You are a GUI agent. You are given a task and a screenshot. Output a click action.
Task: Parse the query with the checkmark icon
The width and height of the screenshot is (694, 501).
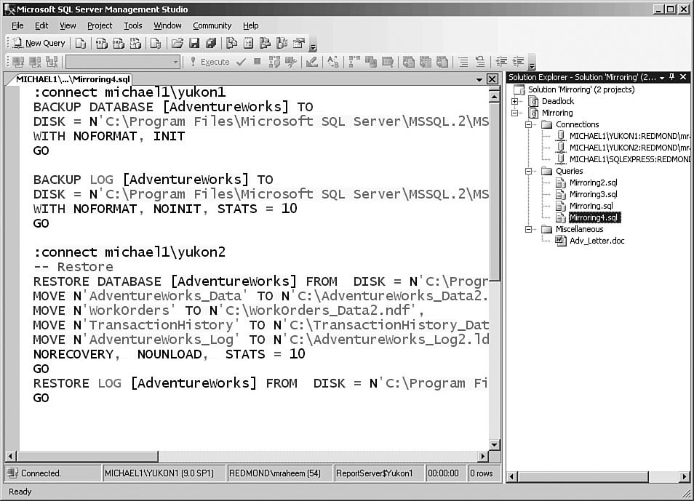click(241, 62)
